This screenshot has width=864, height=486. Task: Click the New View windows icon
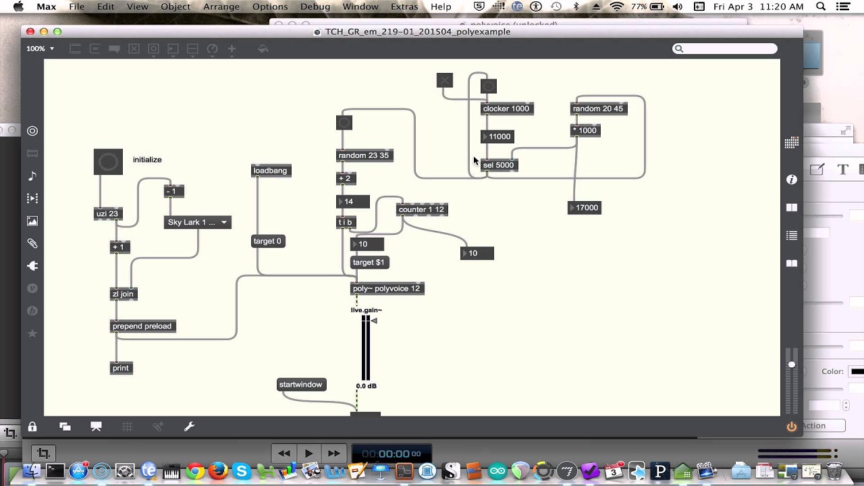[x=65, y=427]
